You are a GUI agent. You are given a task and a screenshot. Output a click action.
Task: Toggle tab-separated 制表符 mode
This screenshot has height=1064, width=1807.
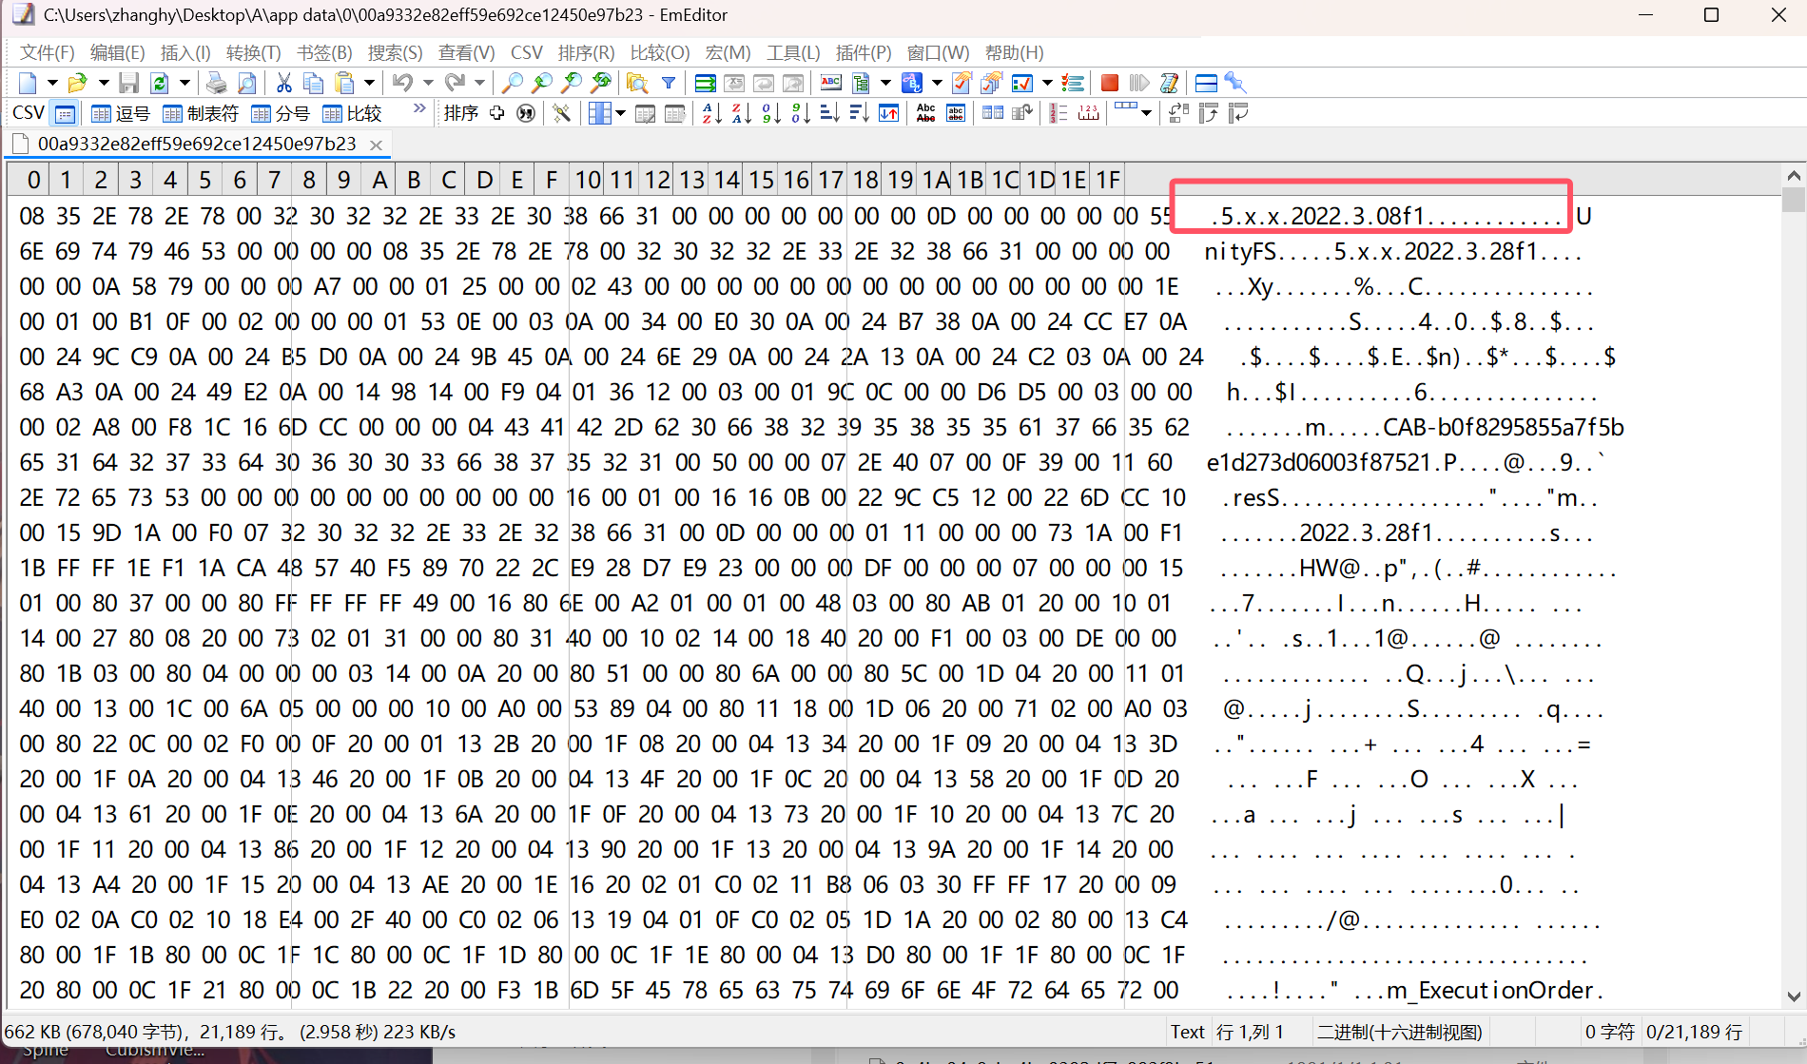point(201,114)
